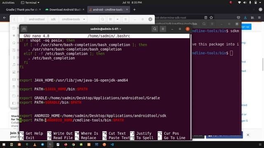This screenshot has height=148, width=264.
Task: Click the 'Write Out' shortcut label in nano
Action: pyautogui.click(x=63, y=133)
